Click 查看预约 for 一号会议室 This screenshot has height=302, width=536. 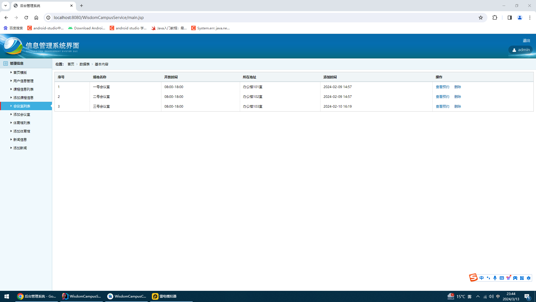[442, 87]
